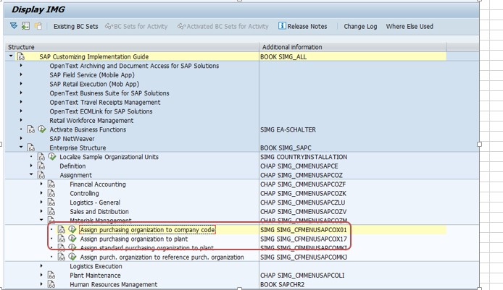Expand SAP Retail Execution (Mob App) node
The width and height of the screenshot is (503, 290).
[21, 84]
